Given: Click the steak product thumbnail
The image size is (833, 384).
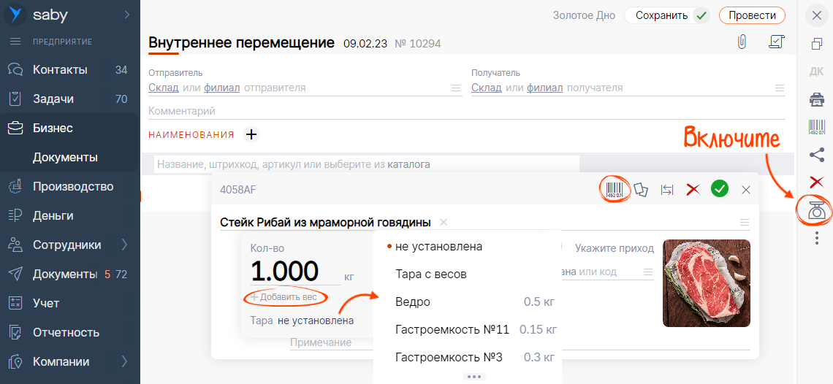Looking at the screenshot, I should 706,283.
